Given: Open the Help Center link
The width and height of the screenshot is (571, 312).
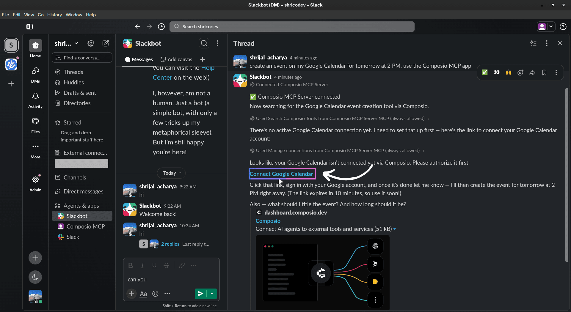Looking at the screenshot, I should pyautogui.click(x=183, y=73).
